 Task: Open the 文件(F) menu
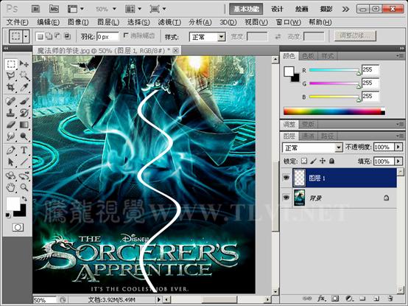[x=18, y=22]
